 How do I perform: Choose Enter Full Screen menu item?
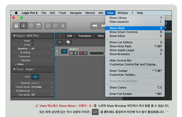point(135,94)
